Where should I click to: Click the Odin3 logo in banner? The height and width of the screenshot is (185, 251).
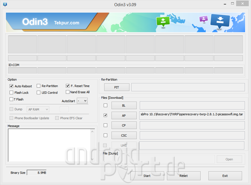[35, 22]
